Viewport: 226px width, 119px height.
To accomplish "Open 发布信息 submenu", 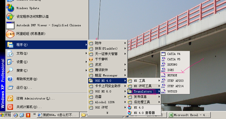I will pos(144,97).
